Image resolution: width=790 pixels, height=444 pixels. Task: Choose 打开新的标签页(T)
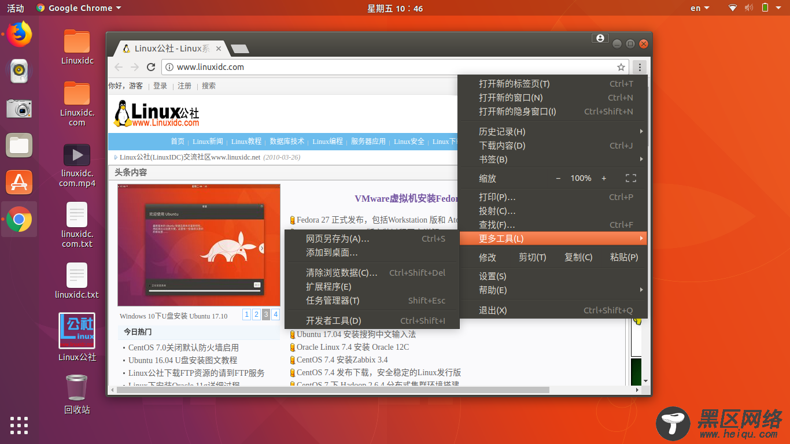coord(553,84)
